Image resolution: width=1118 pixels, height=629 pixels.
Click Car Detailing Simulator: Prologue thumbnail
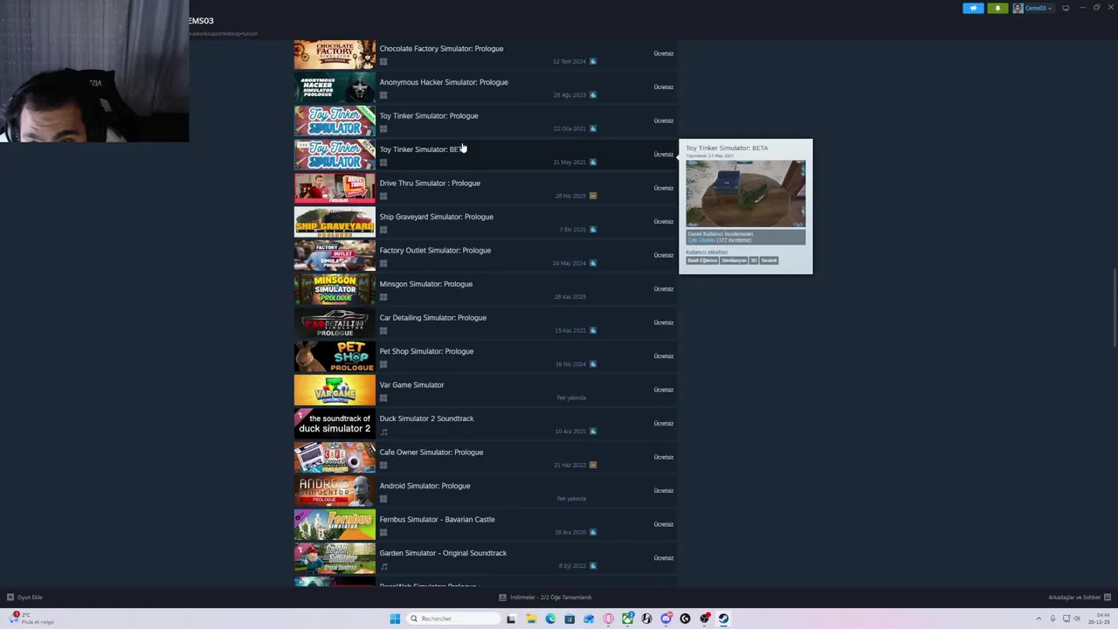coord(335,323)
